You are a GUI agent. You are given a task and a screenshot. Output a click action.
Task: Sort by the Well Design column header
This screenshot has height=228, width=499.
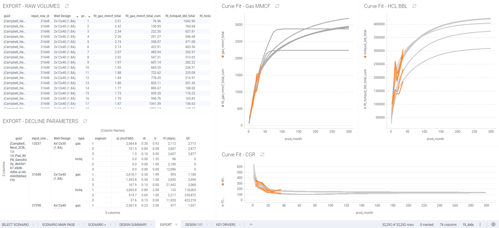point(62,16)
